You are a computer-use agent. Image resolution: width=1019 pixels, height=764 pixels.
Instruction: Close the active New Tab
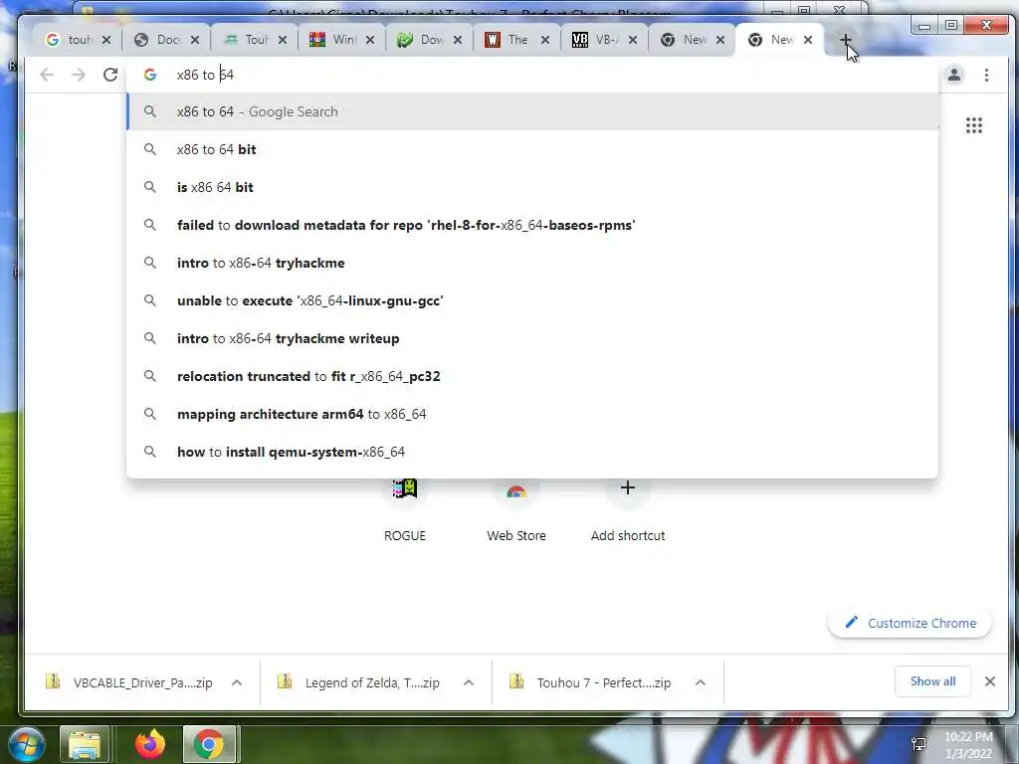[x=808, y=40]
